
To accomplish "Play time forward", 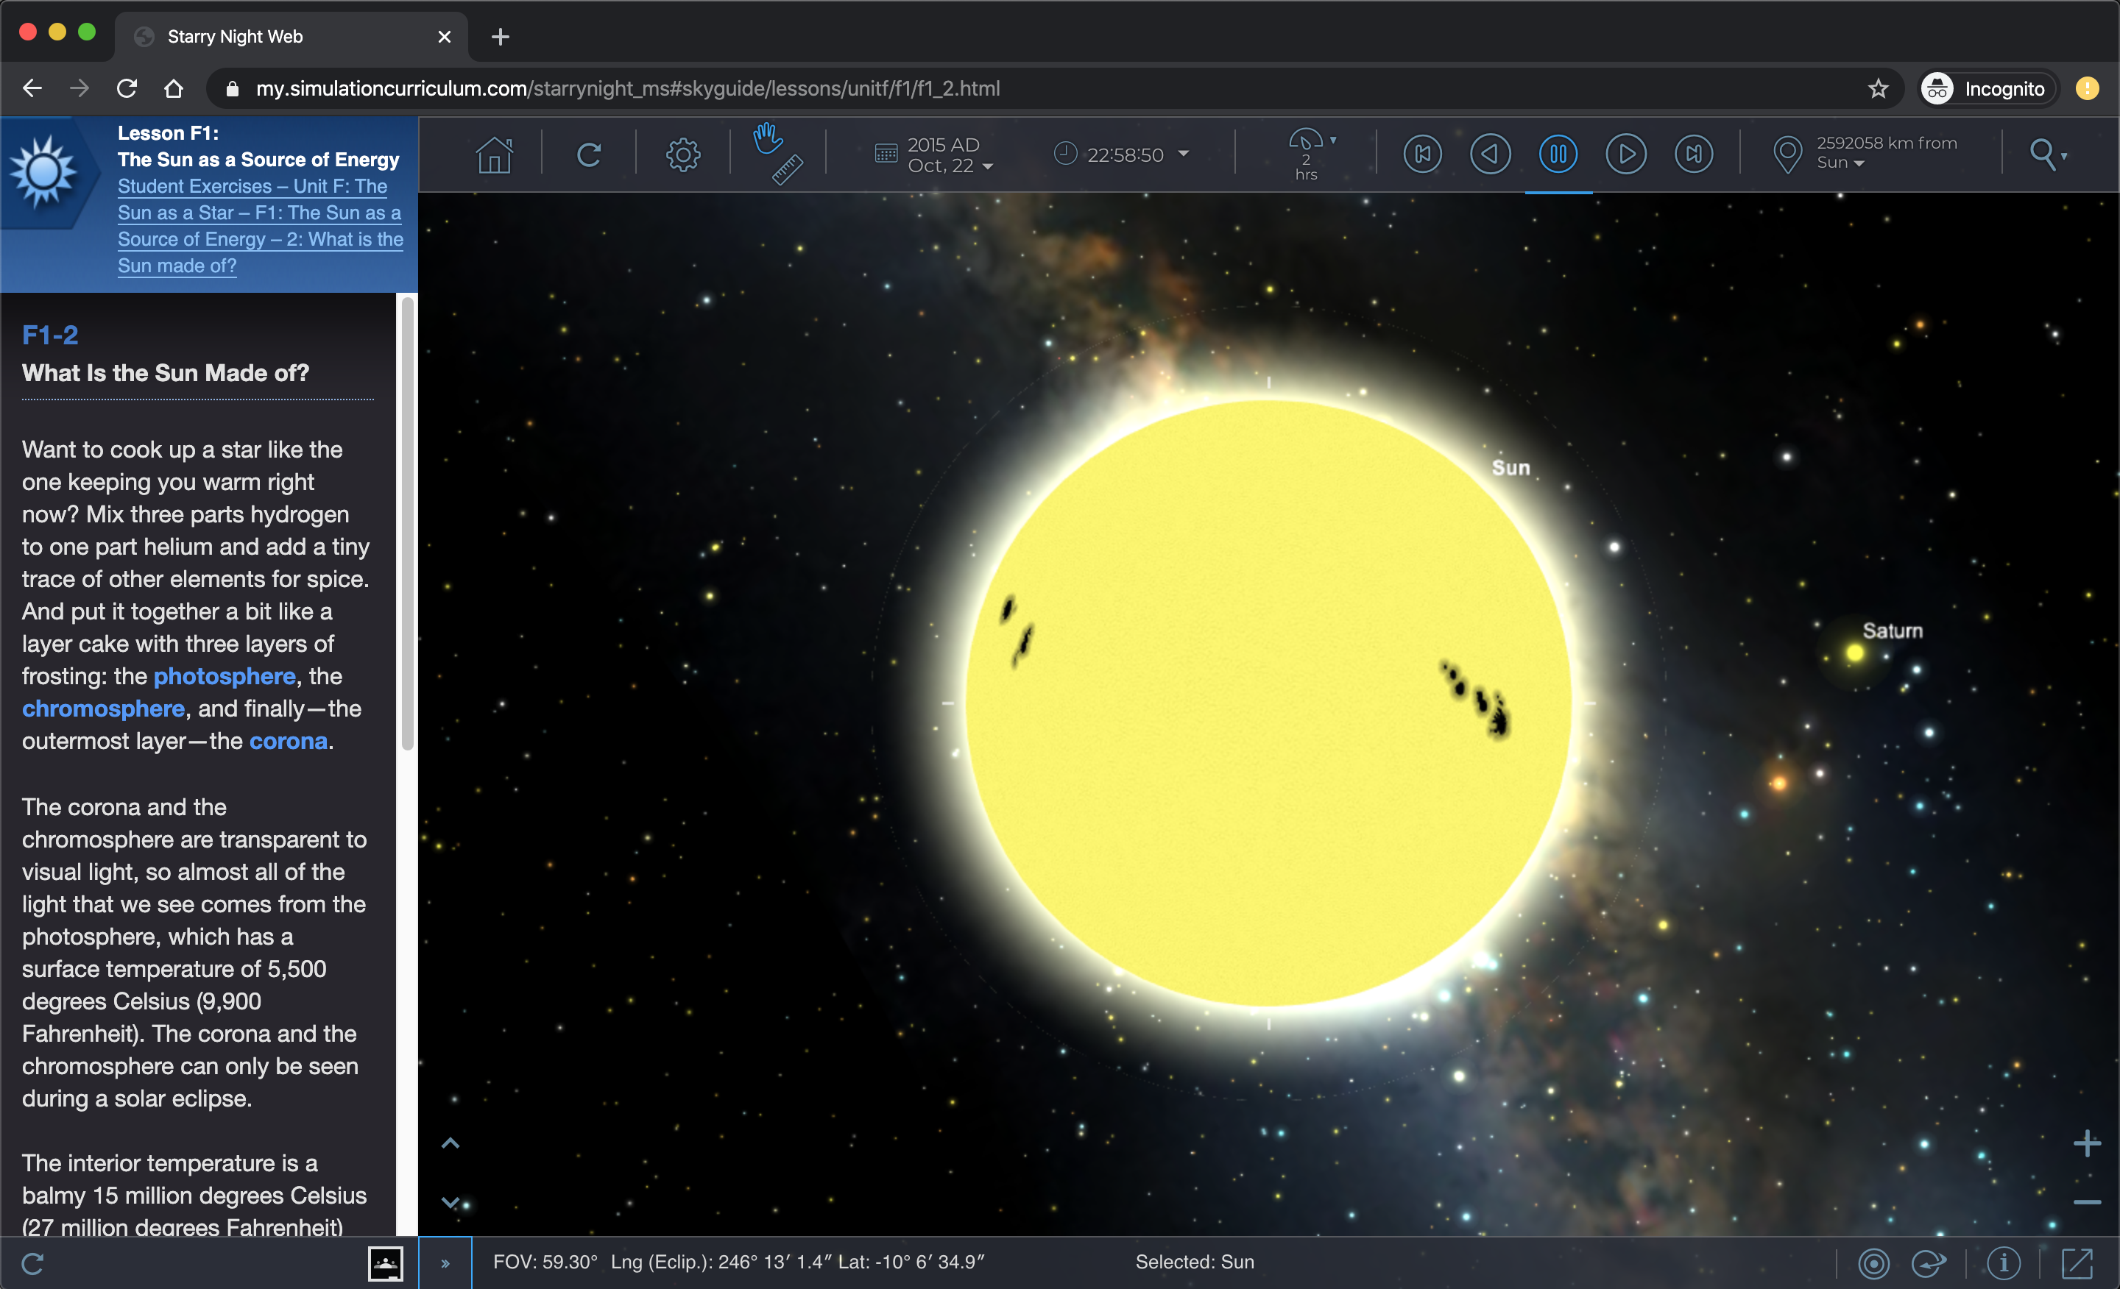I will (x=1626, y=154).
